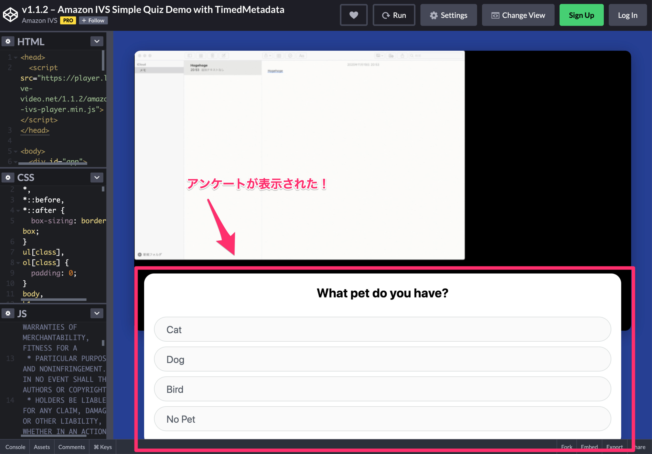Image resolution: width=652 pixels, height=454 pixels.
Task: Click the JS panel title label
Action: coord(22,314)
